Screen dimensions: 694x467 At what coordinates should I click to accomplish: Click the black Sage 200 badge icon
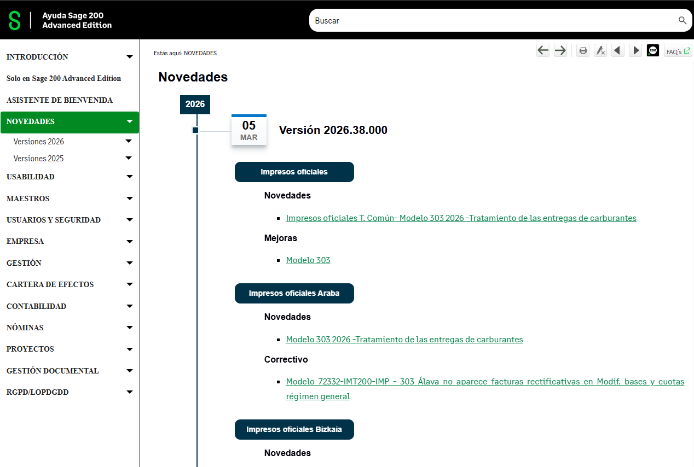[653, 51]
